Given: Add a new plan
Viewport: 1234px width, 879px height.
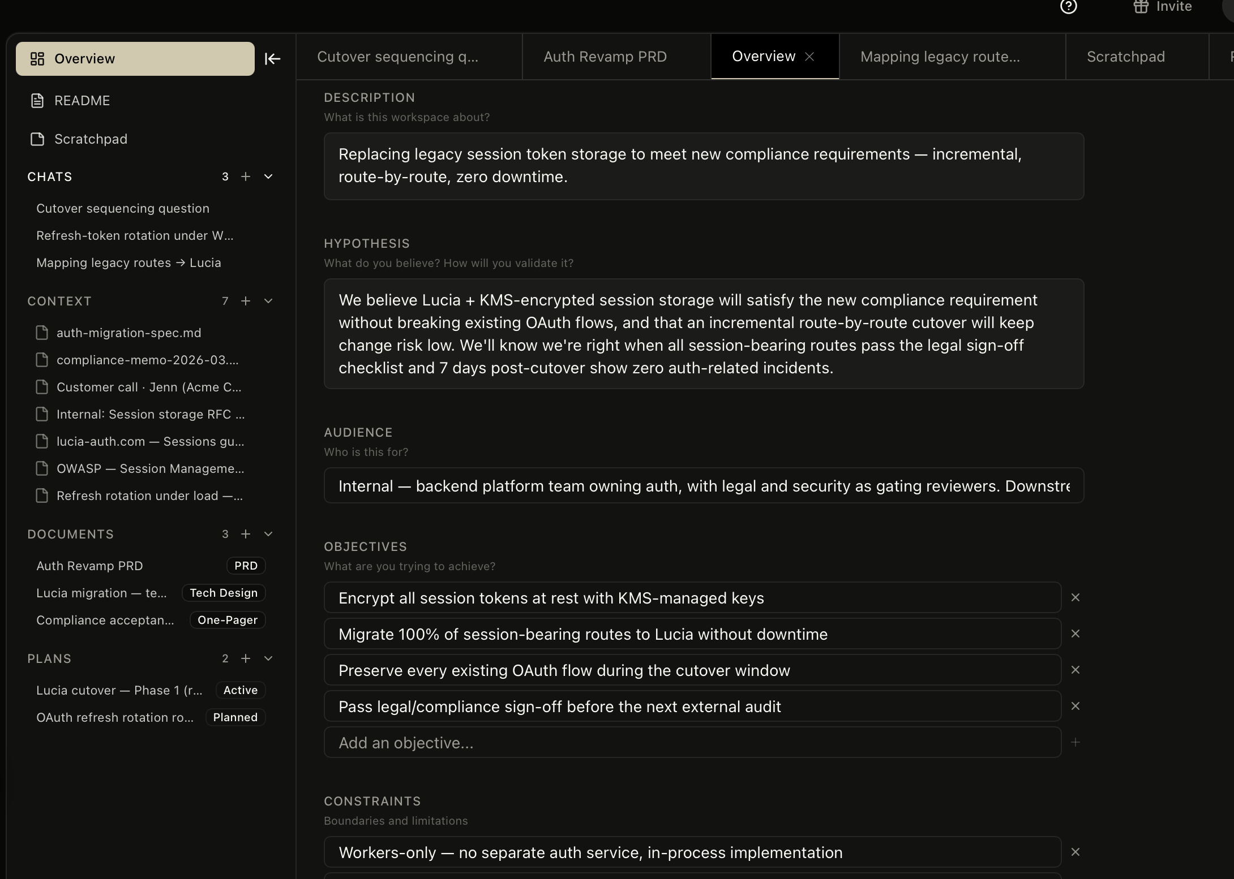Looking at the screenshot, I should click(x=246, y=658).
